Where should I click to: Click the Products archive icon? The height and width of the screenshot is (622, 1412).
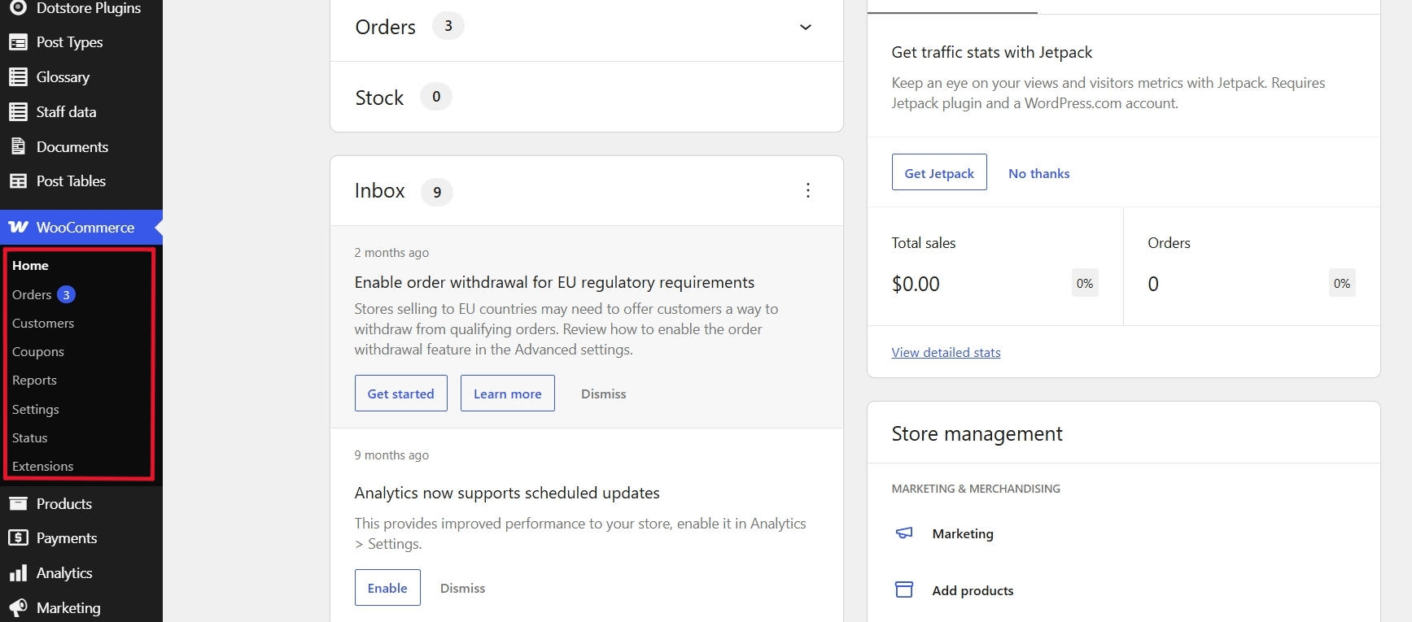(18, 504)
